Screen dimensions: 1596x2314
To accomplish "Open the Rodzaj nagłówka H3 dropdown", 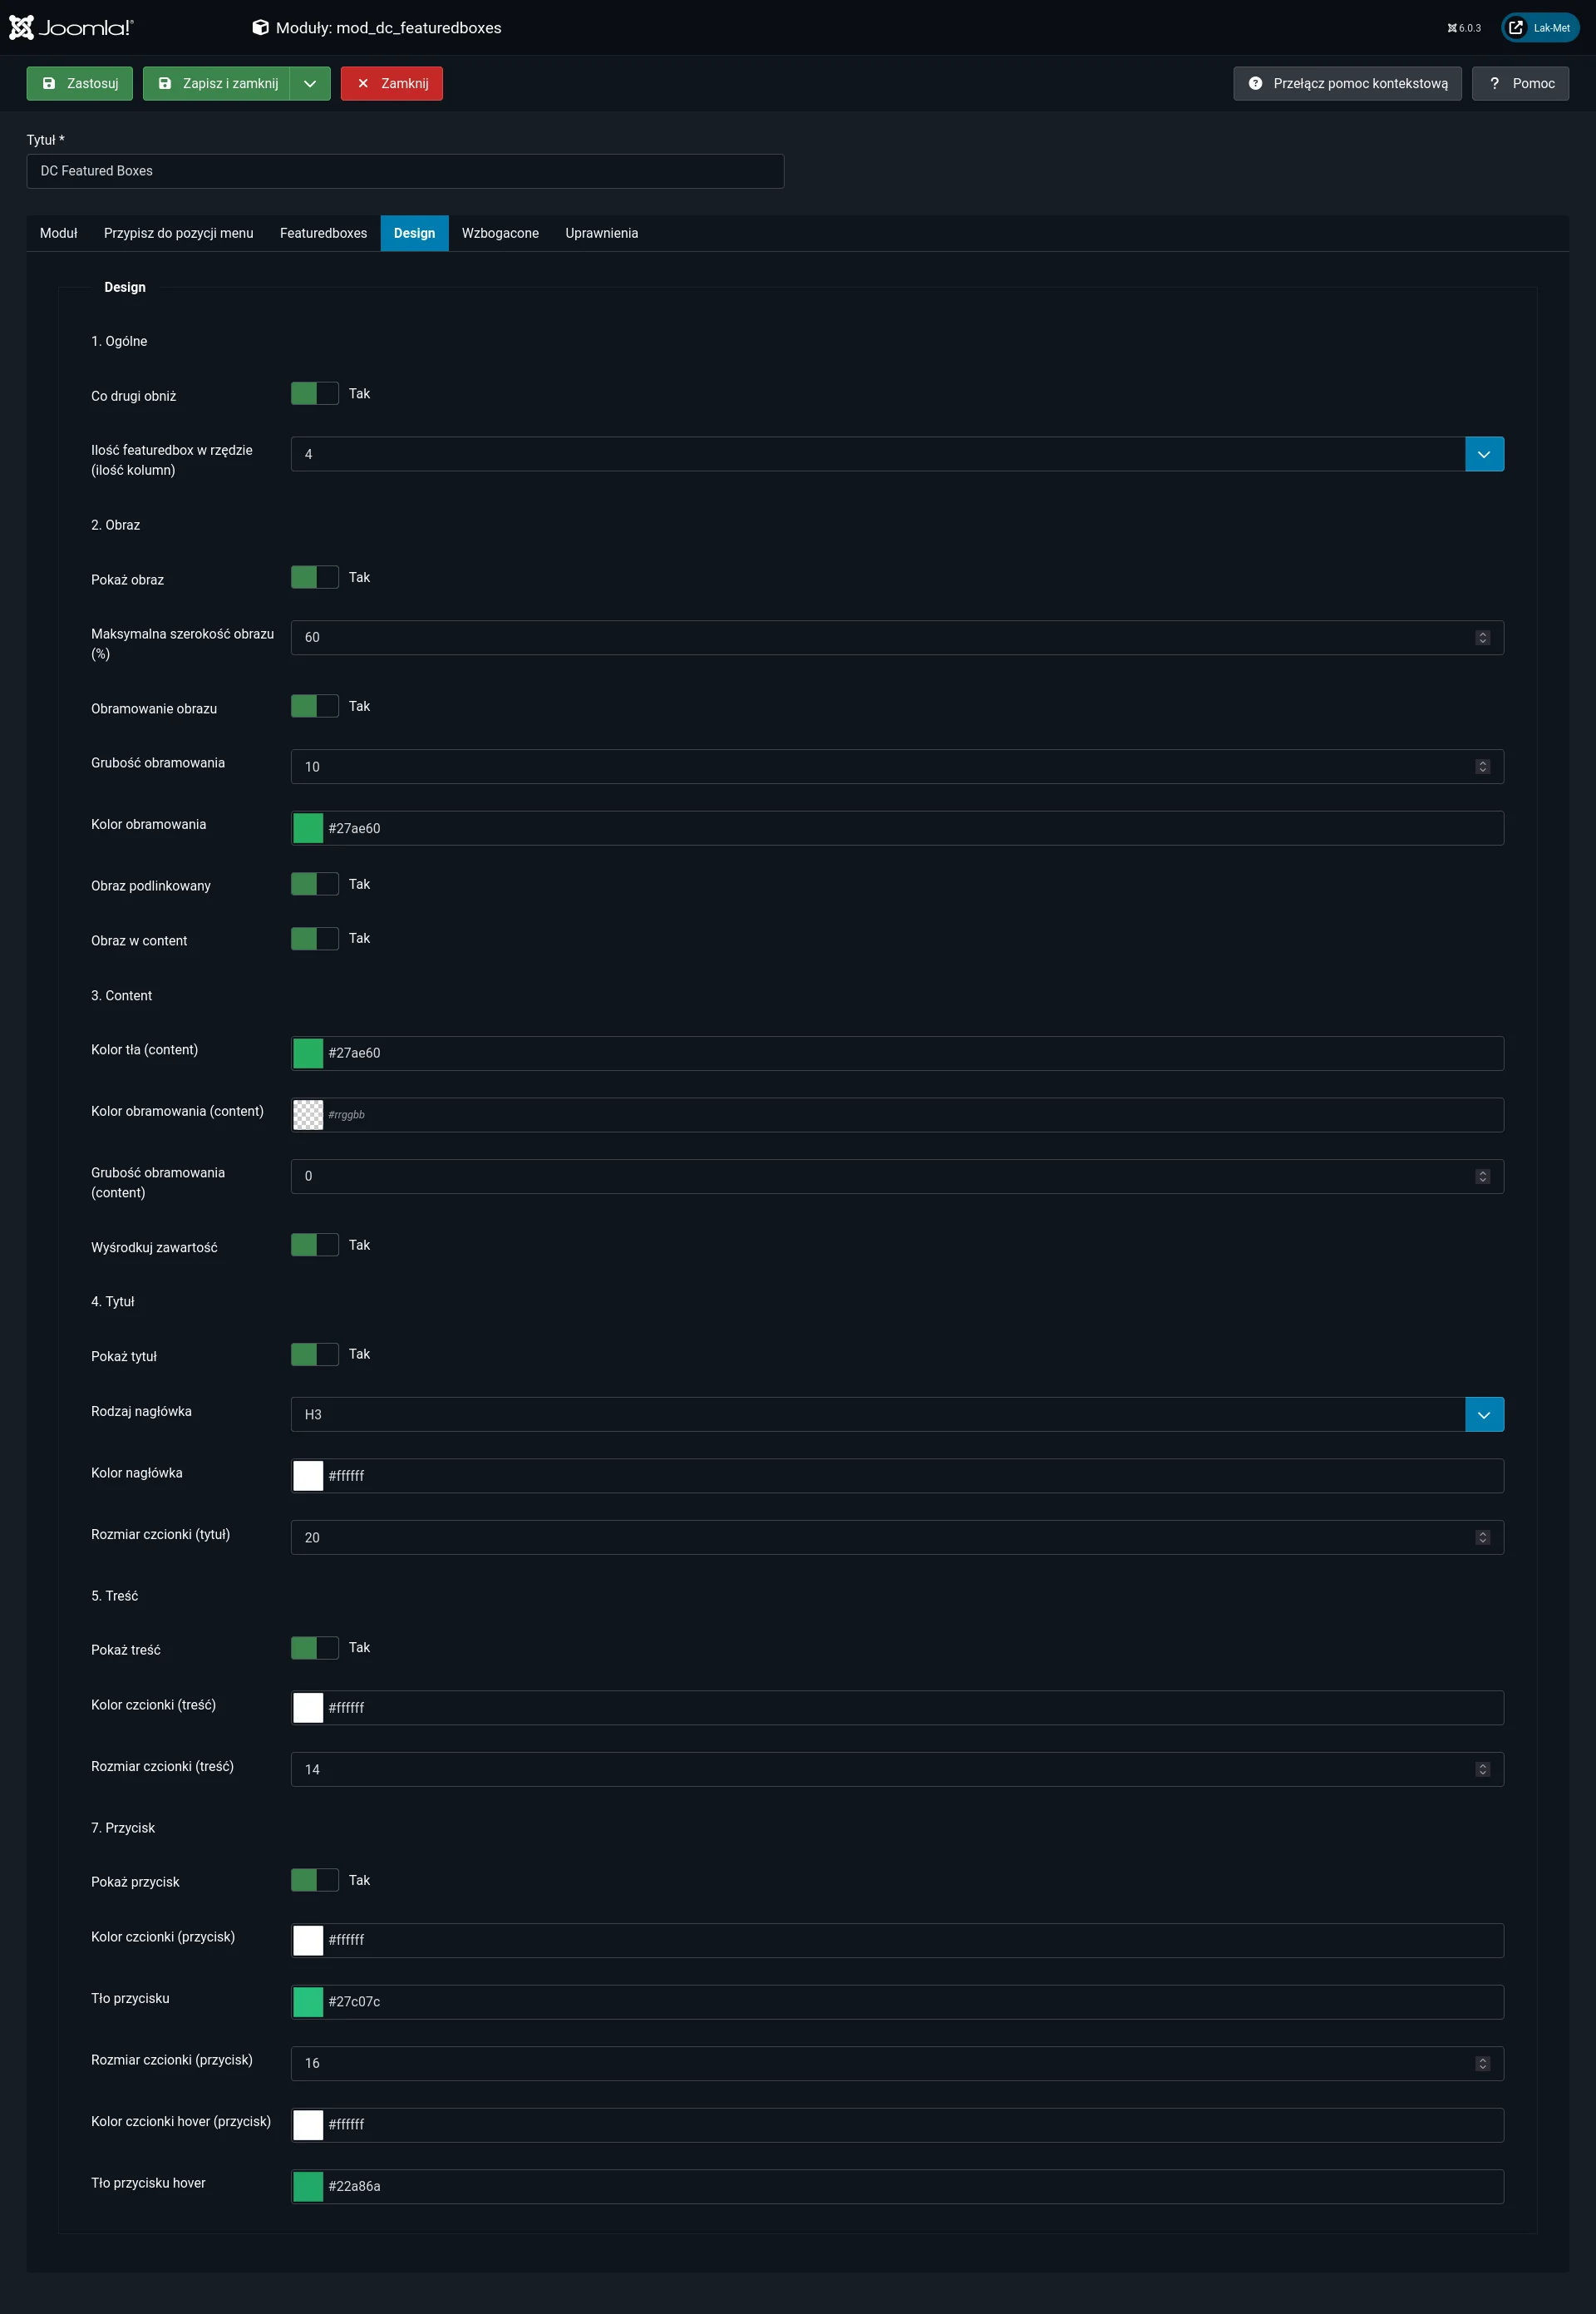I will tap(1484, 1415).
